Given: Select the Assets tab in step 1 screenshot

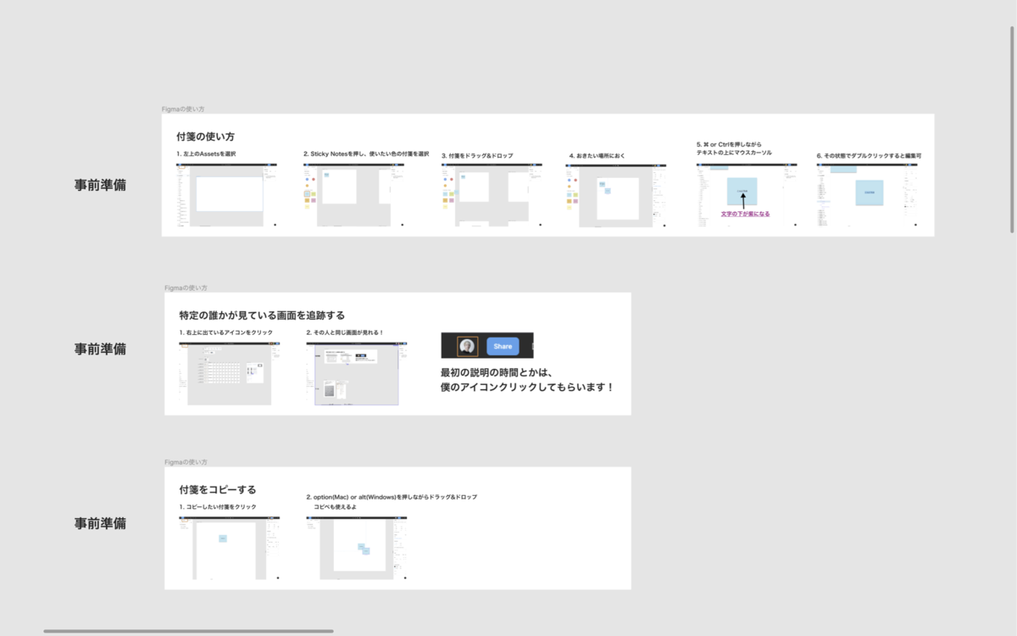Looking at the screenshot, I should pyautogui.click(x=182, y=167).
